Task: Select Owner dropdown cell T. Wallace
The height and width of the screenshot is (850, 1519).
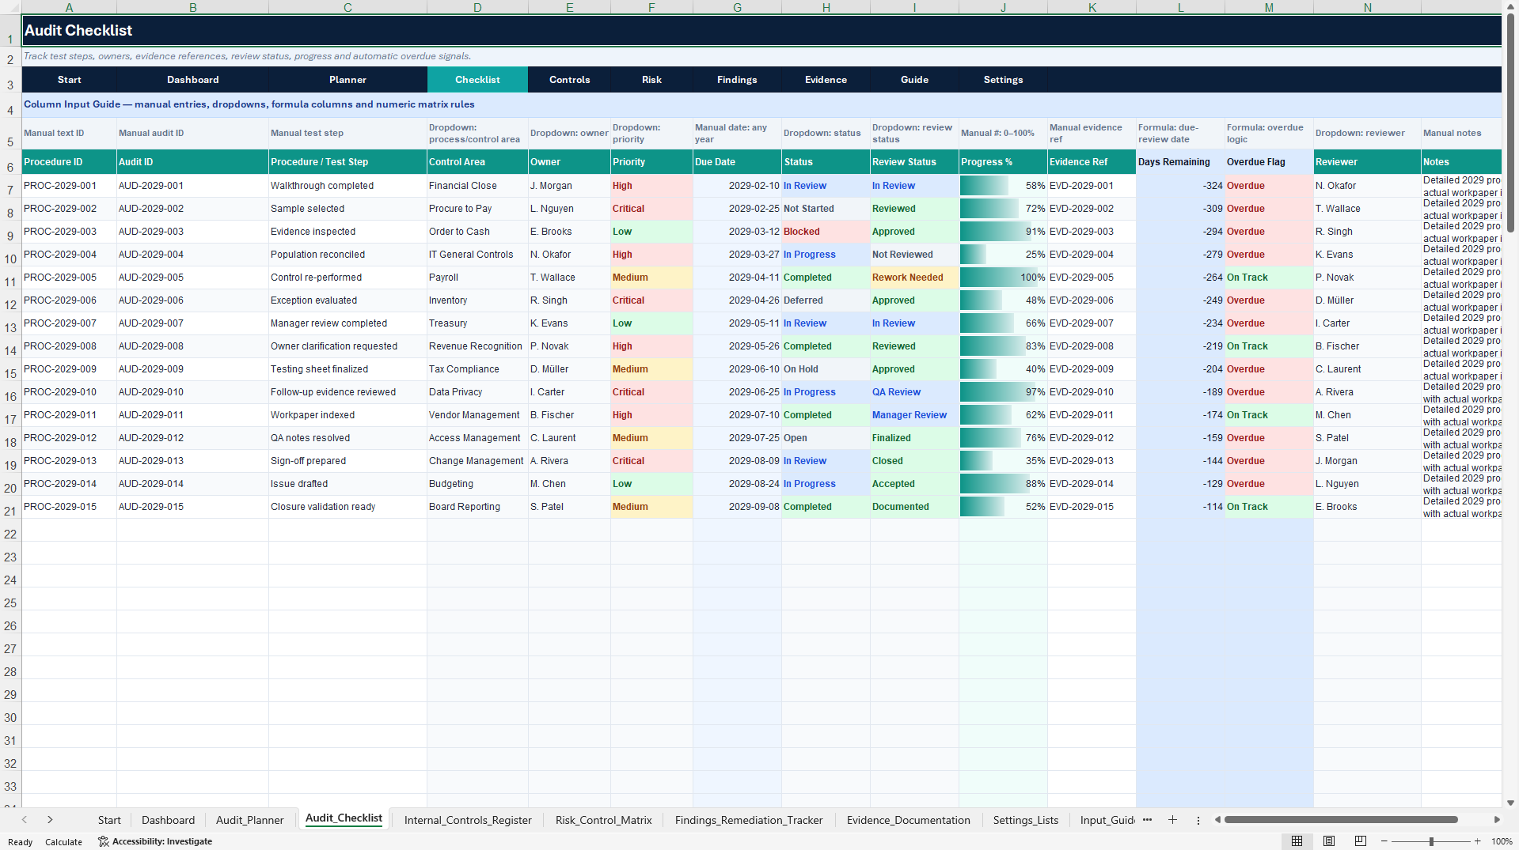Action: (x=569, y=278)
